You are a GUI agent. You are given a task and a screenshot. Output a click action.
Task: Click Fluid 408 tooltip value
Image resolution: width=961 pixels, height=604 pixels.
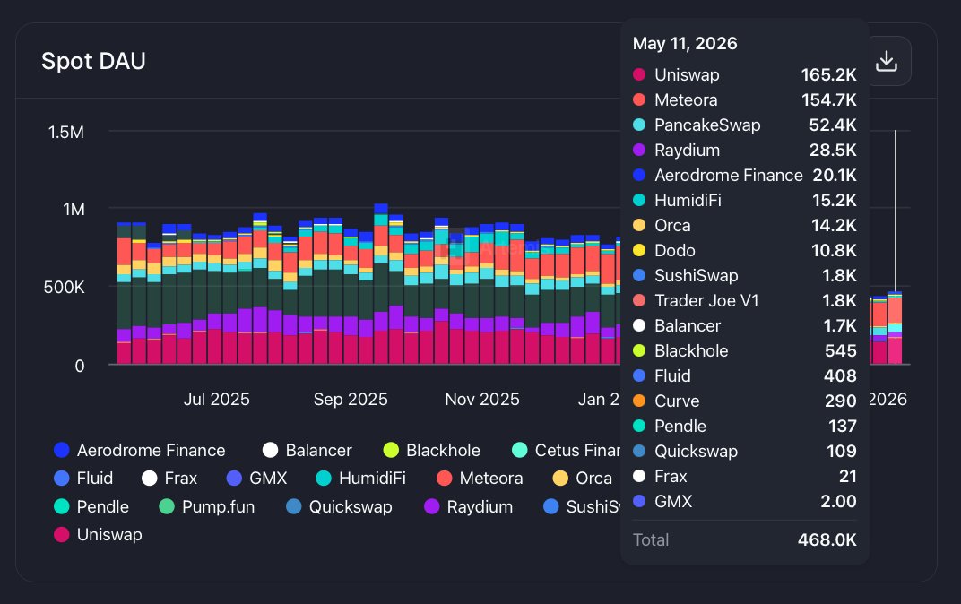point(840,376)
